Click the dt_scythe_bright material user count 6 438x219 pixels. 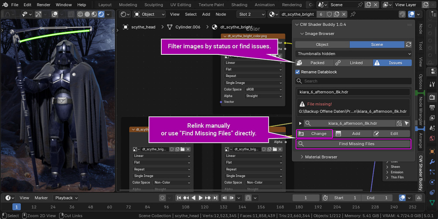(321, 14)
